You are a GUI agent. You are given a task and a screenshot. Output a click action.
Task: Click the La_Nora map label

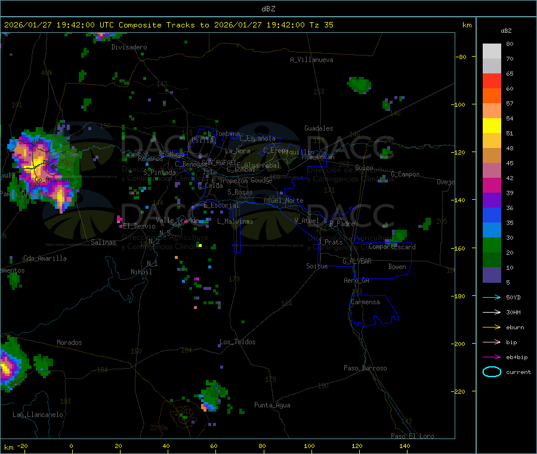click(x=237, y=151)
